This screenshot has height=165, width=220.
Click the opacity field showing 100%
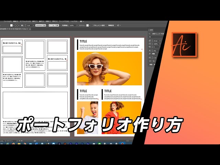(72, 25)
